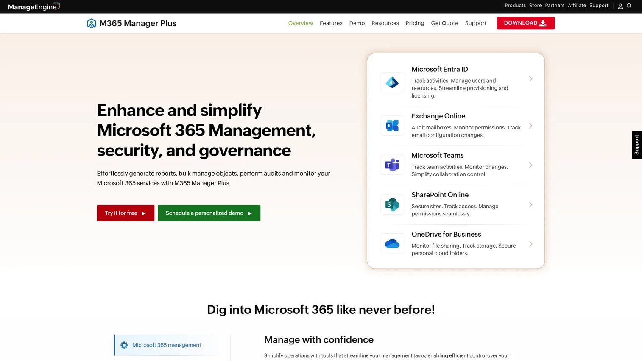Image resolution: width=642 pixels, height=361 pixels.
Task: Expand the SharePoint Online chevron
Action: 530,204
